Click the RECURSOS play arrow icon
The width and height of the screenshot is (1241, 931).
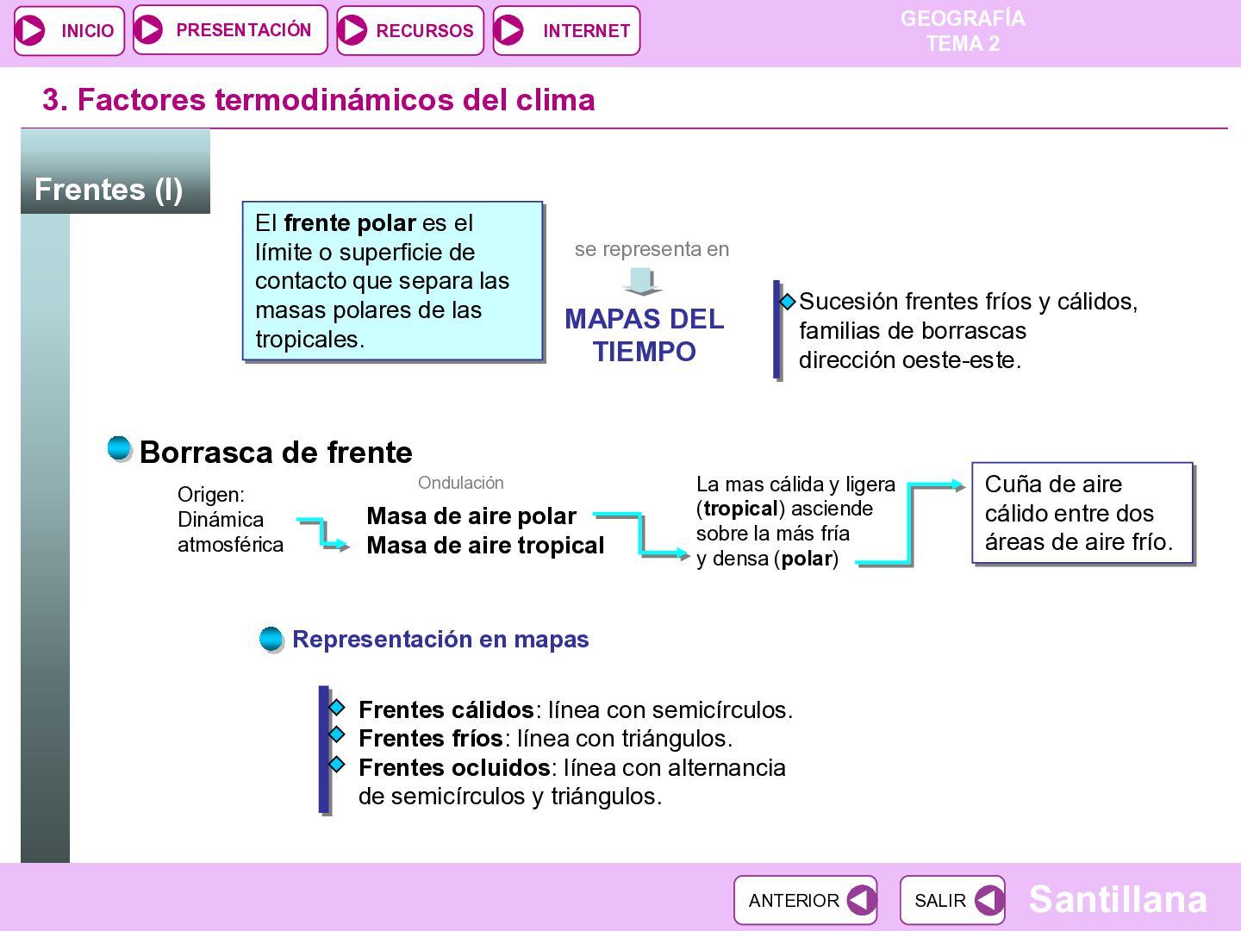[x=352, y=30]
